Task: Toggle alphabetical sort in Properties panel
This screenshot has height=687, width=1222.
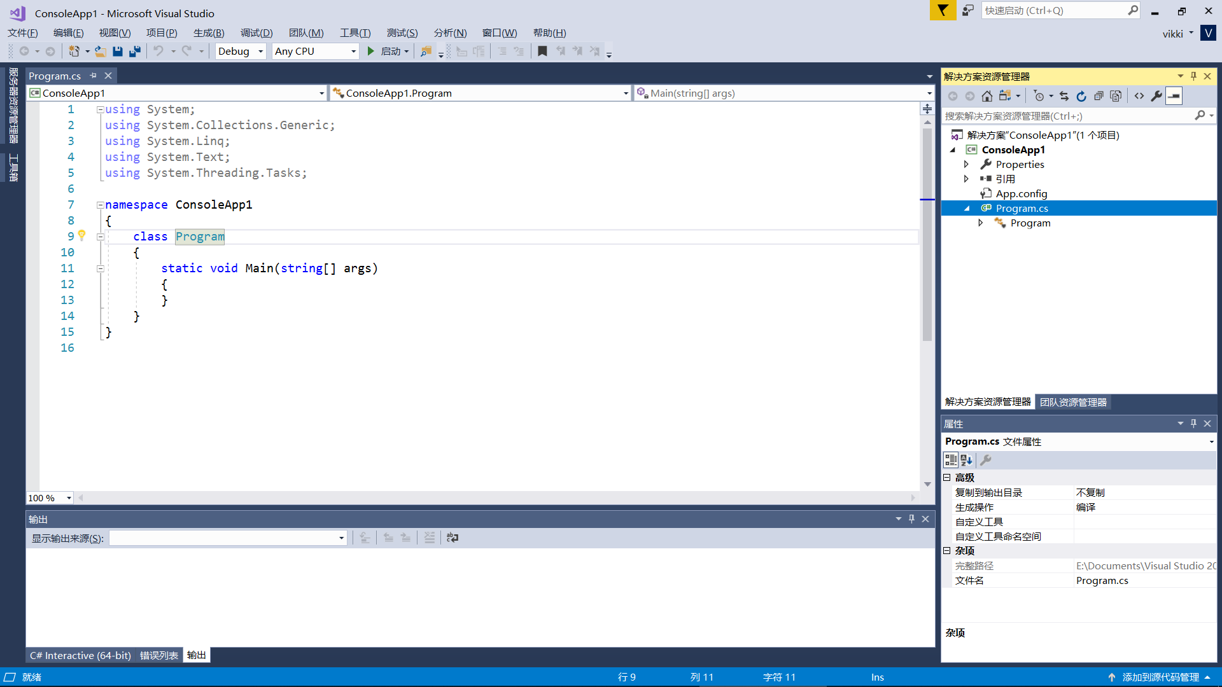Action: click(967, 460)
